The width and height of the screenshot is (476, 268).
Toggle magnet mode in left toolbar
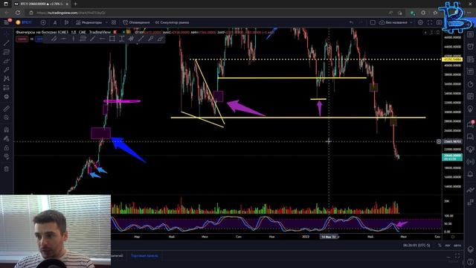[7, 130]
